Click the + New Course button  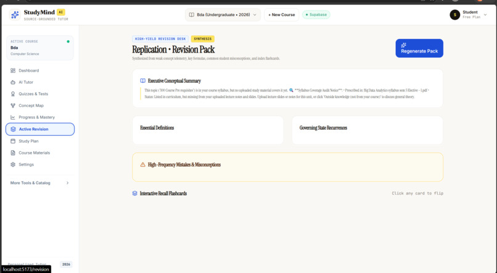(x=281, y=15)
